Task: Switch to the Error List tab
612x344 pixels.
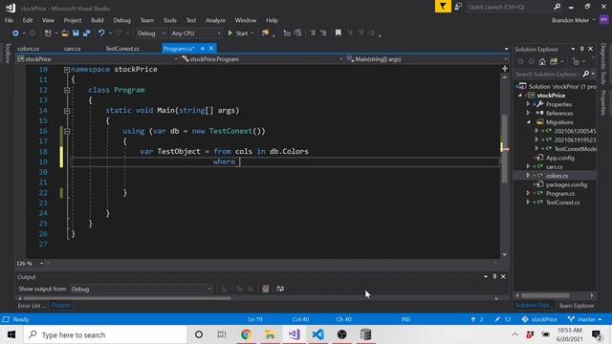Action: click(x=32, y=306)
